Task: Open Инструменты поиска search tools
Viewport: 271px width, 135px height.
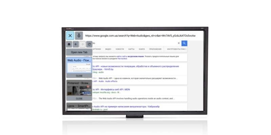Action: click(x=176, y=49)
